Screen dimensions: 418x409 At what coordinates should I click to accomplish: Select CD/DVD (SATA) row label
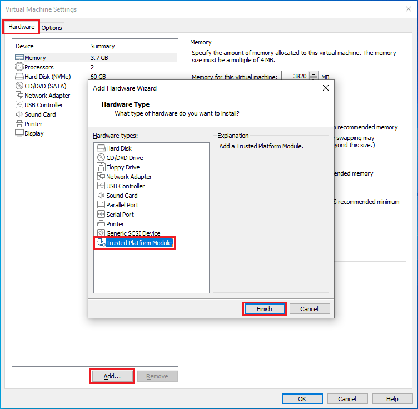(46, 86)
